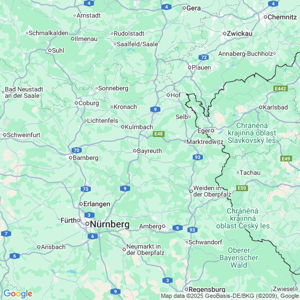Click the A72 highway shield near Plauen

[x=203, y=57]
